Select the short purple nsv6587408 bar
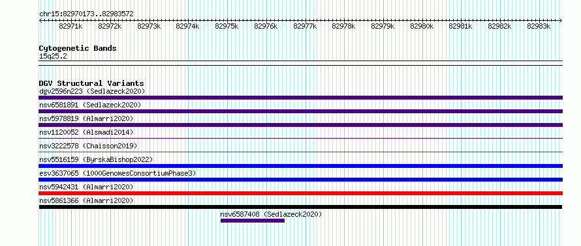The image size is (581, 246). (253, 221)
